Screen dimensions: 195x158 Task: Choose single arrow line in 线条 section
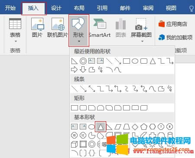coord(83,89)
